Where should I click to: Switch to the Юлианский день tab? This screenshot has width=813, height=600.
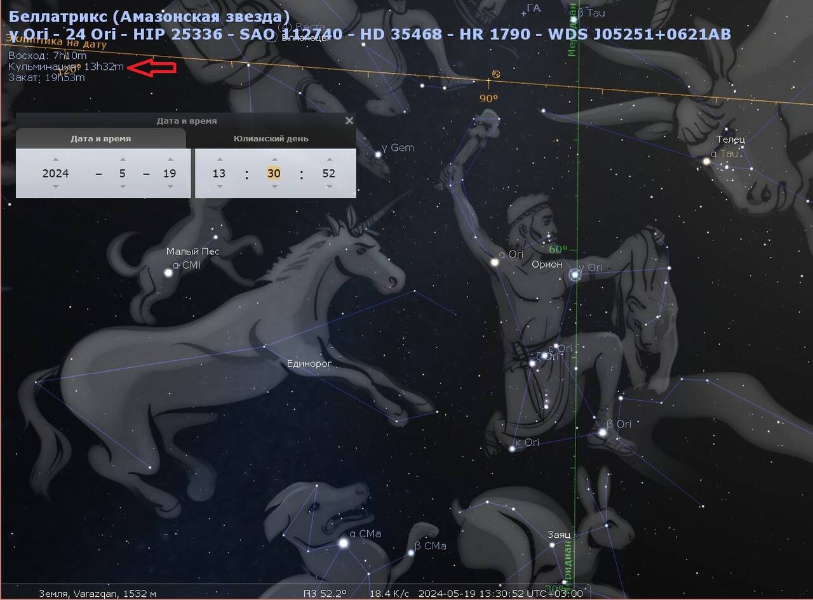[x=271, y=138]
